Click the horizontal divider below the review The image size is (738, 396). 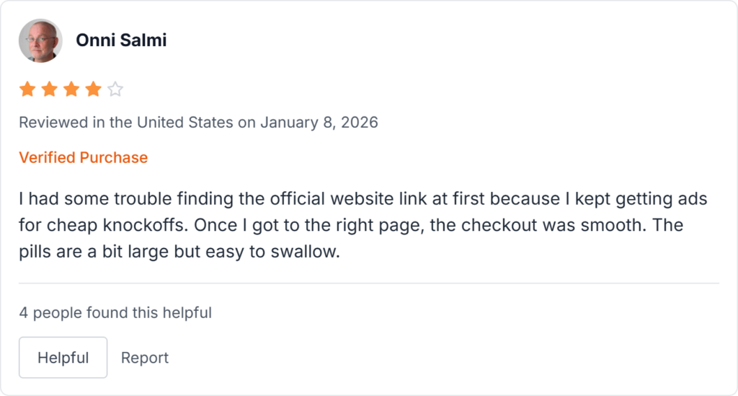pos(369,283)
